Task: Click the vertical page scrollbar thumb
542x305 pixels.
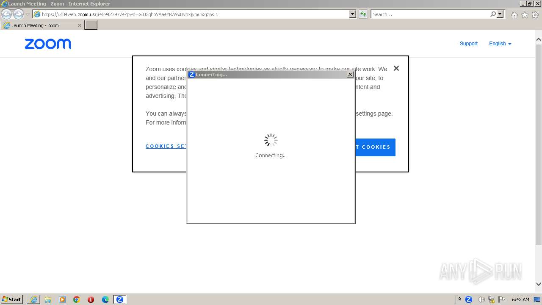Action: tap(539, 144)
